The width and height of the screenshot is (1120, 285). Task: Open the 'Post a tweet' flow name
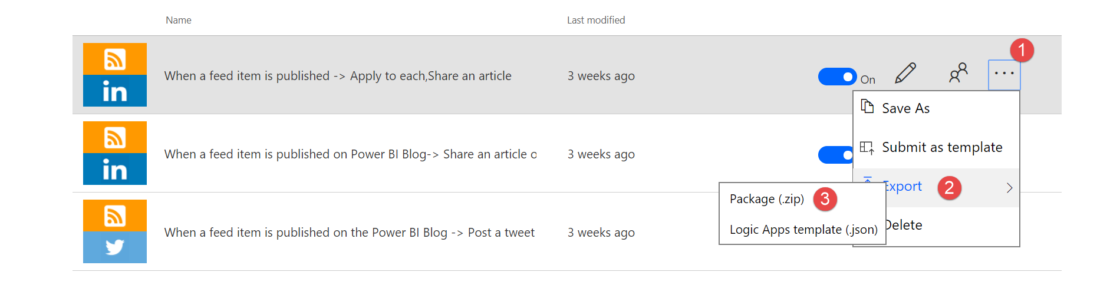(x=349, y=233)
